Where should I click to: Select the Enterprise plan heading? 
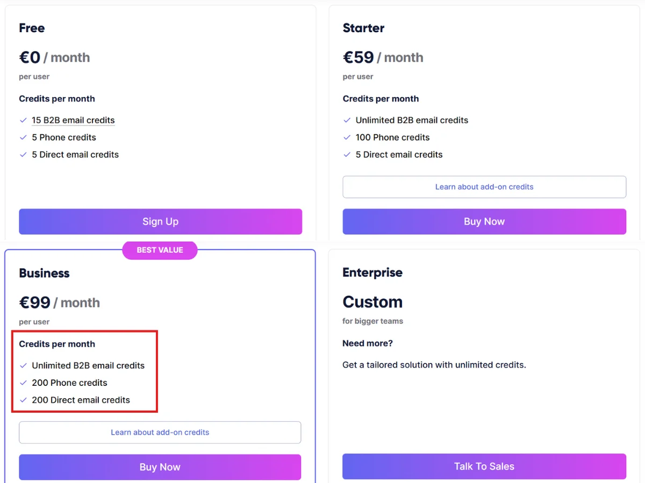pos(372,273)
